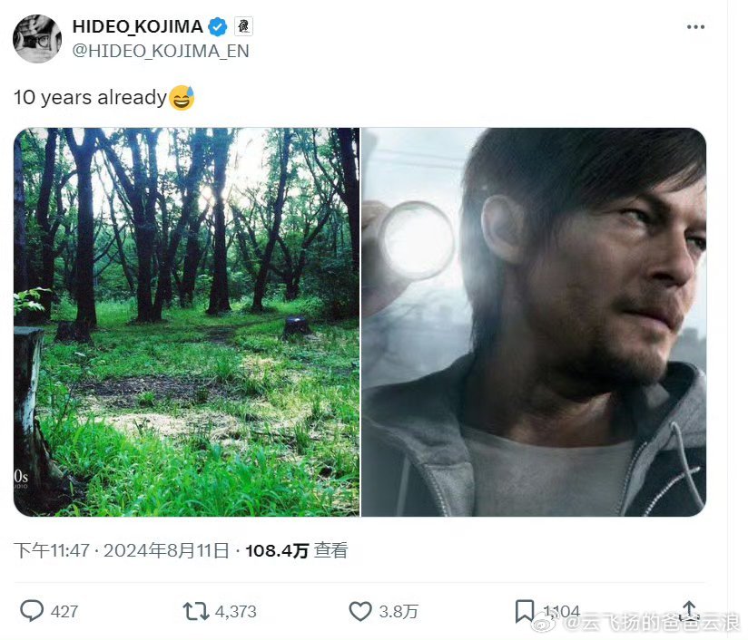Like the post with the heart icon
Screen dimensions: 748x640
pyautogui.click(x=360, y=611)
